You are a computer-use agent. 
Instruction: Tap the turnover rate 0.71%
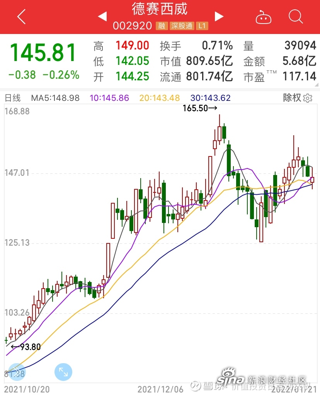pos(217,46)
